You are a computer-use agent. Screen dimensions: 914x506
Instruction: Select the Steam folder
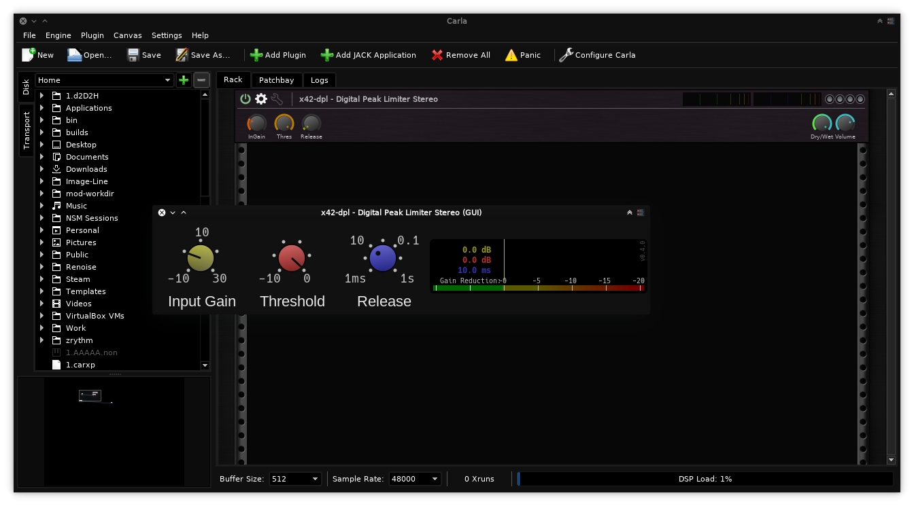[78, 279]
